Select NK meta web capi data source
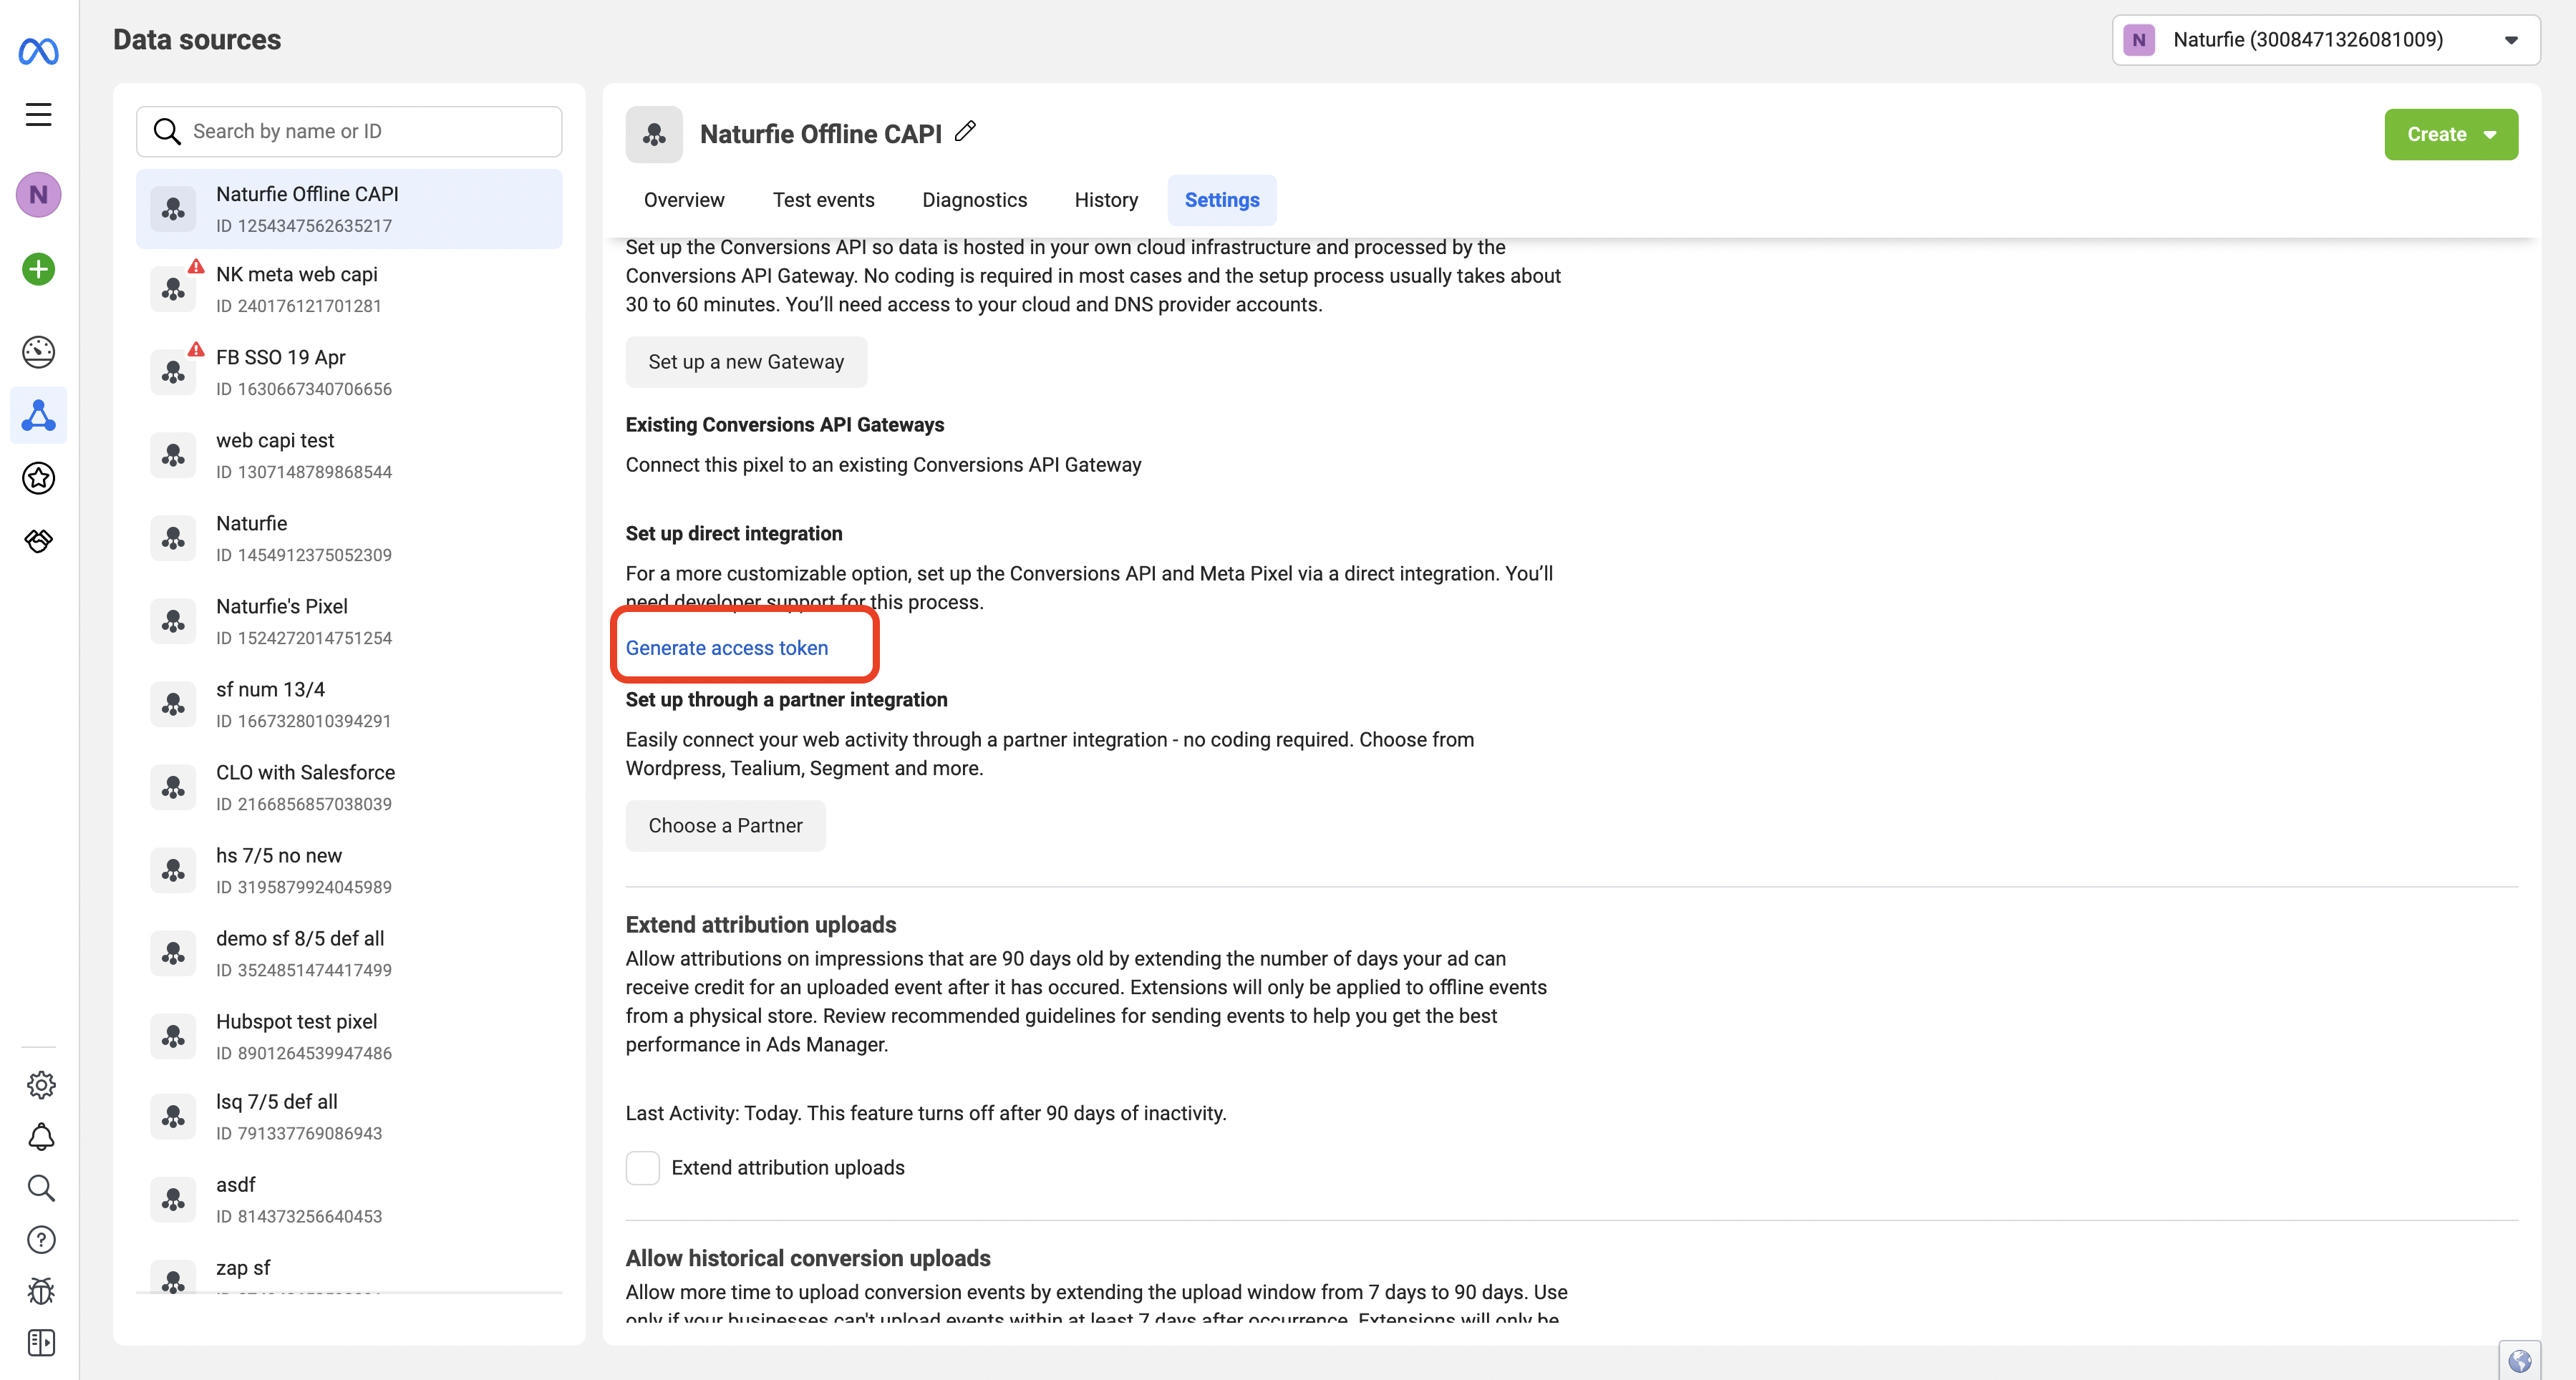This screenshot has width=2576, height=1380. coord(349,289)
